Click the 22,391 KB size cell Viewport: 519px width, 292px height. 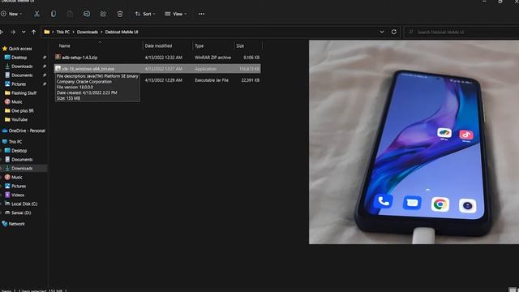click(251, 80)
